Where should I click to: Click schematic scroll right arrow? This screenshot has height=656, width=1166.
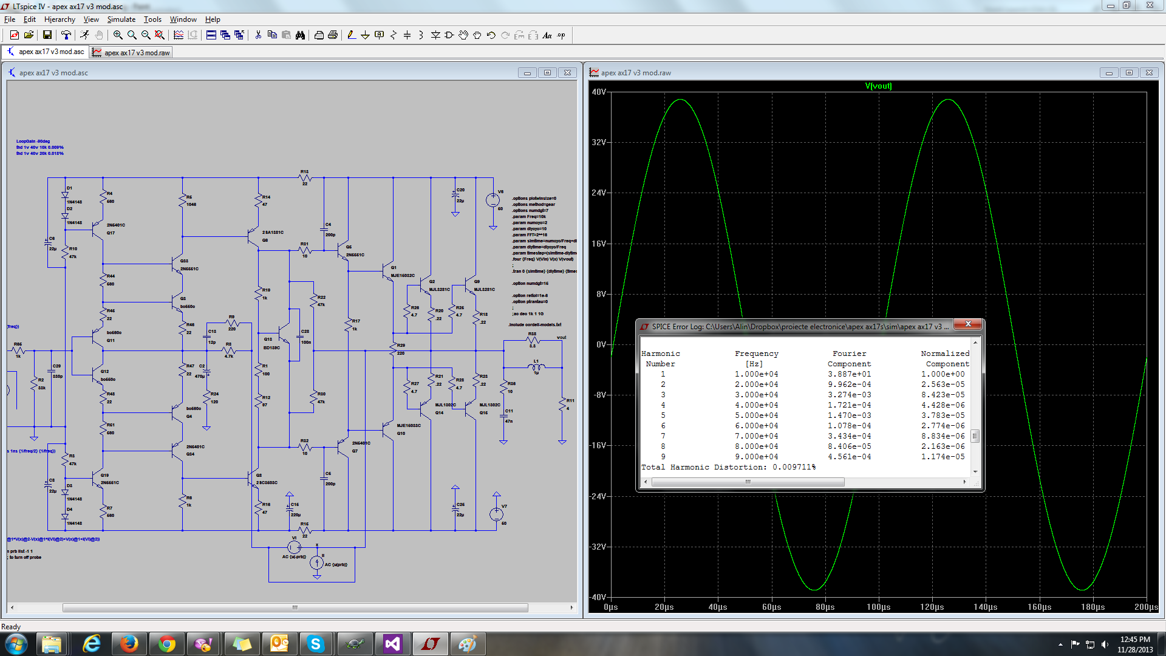[571, 607]
